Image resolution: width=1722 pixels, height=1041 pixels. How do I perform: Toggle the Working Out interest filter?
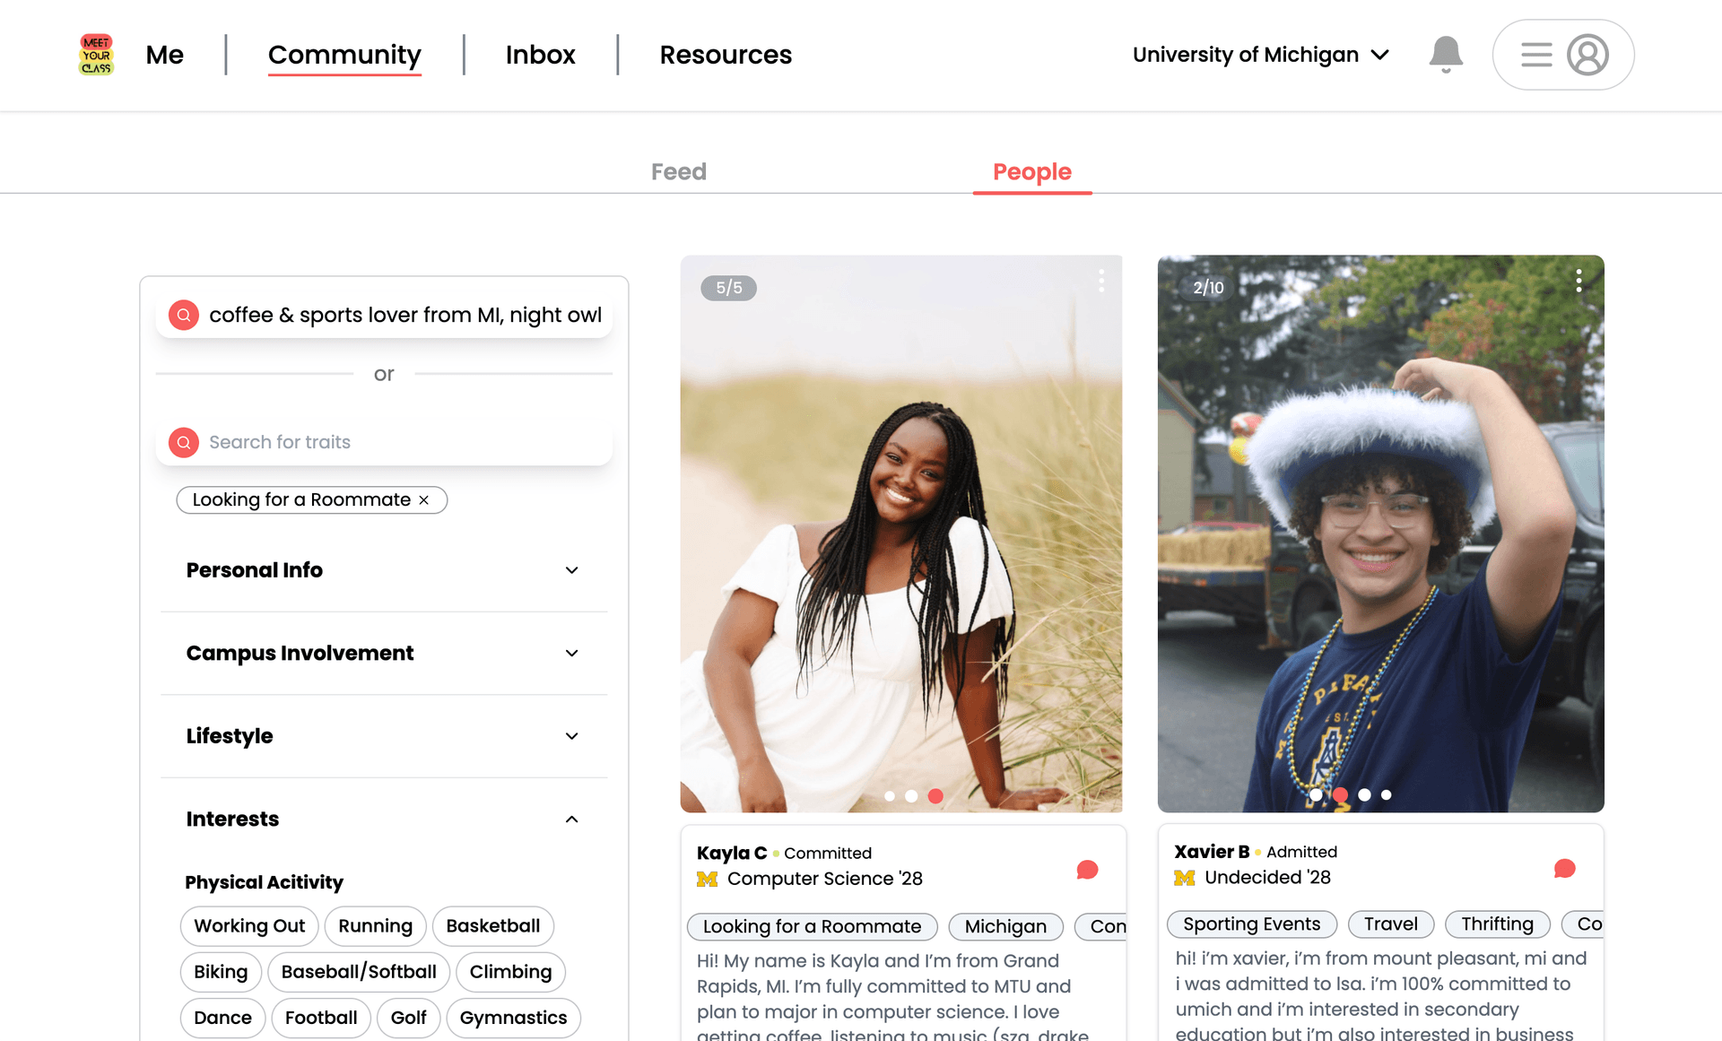click(248, 926)
